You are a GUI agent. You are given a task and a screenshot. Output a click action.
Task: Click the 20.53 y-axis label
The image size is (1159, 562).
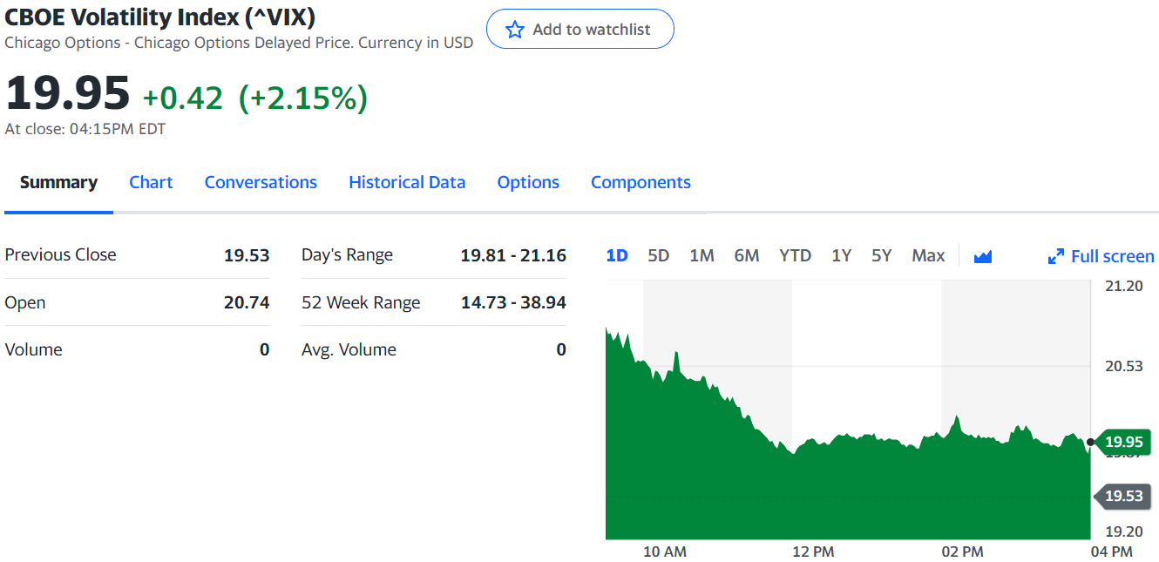coord(1124,366)
